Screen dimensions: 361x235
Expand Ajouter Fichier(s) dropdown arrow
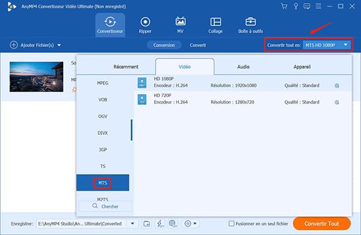[59, 45]
